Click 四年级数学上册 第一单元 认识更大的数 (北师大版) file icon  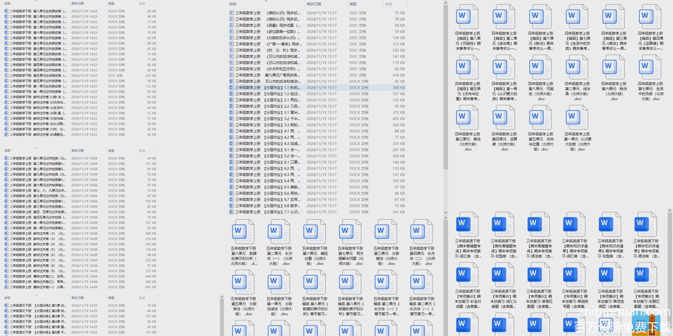coord(577,118)
